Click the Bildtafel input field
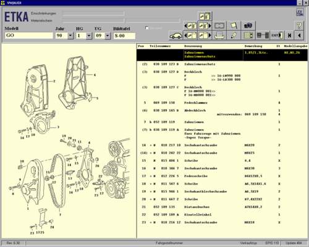This screenshot has height=247, width=309. (124, 36)
